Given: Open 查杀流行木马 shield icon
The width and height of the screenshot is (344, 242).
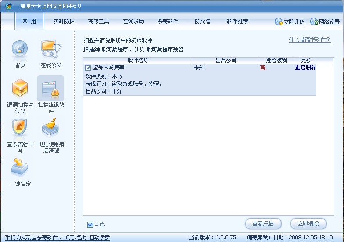Looking at the screenshot, I should pyautogui.click(x=20, y=128).
